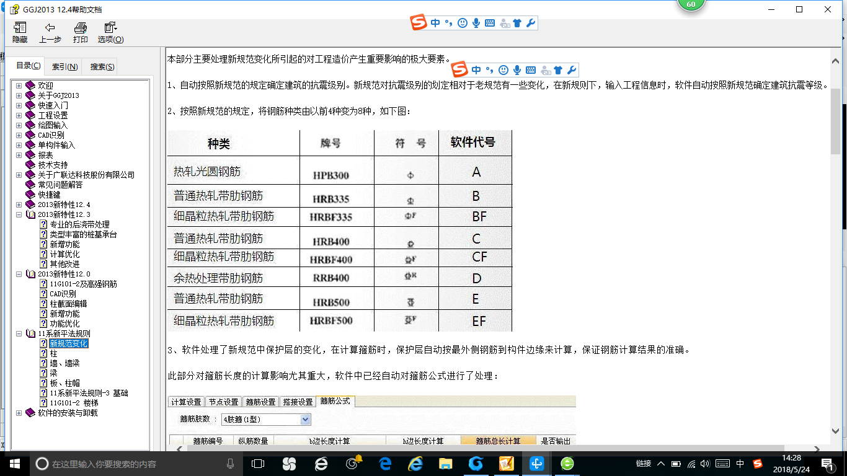Open the orange notepad app on taskbar
This screenshot has width=847, height=476.
(506, 463)
